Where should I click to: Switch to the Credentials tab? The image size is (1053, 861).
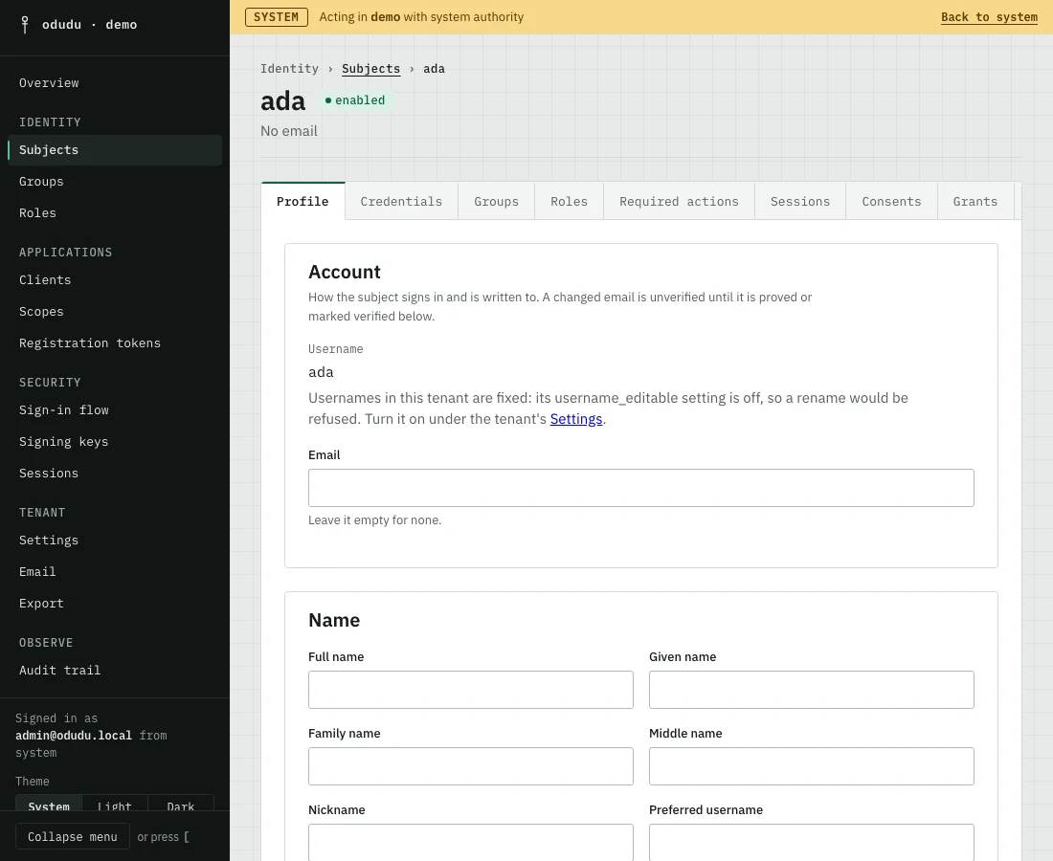click(402, 202)
